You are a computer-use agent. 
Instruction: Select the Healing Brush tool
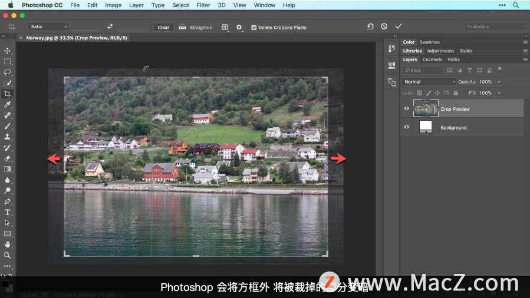point(7,115)
